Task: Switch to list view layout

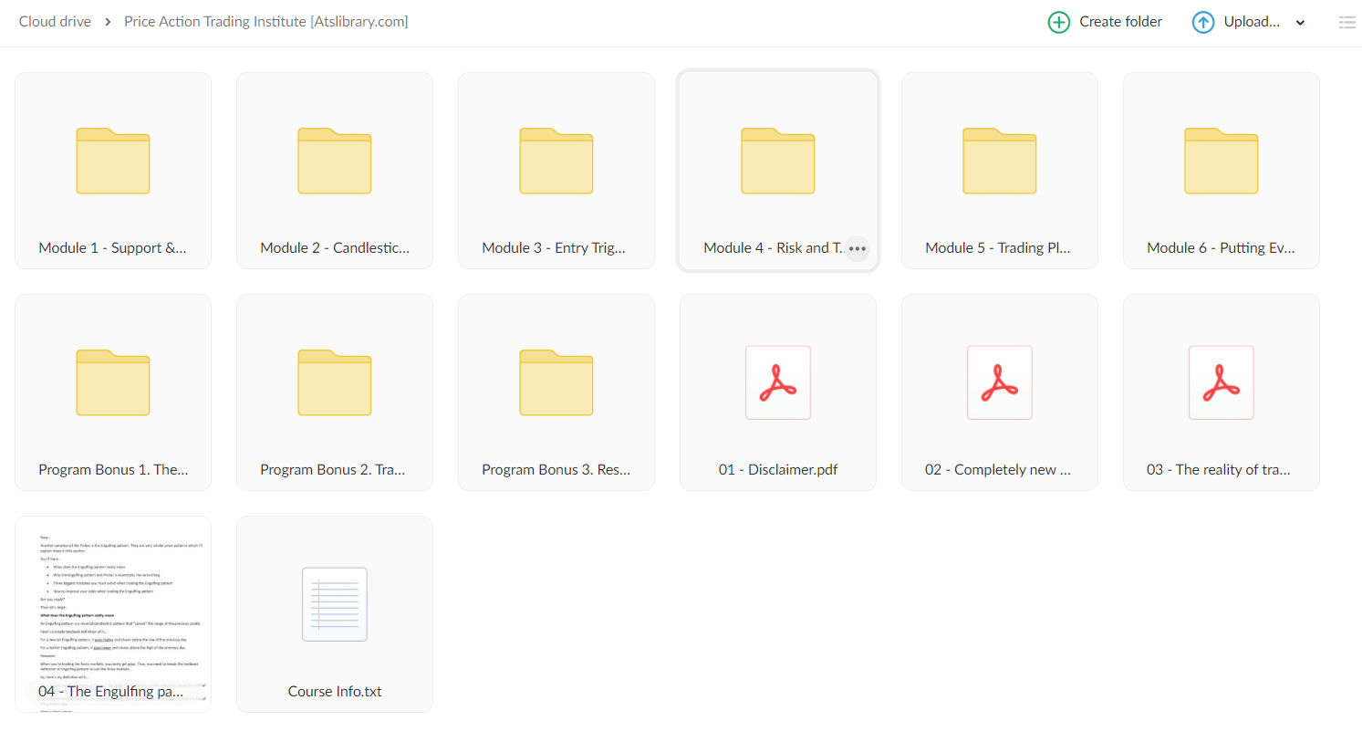Action: click(1346, 23)
